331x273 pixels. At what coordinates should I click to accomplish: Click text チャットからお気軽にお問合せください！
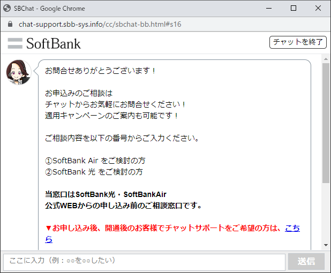click(116, 104)
